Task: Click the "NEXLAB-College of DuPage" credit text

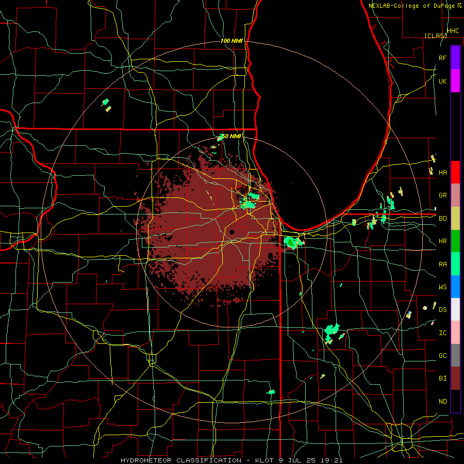Action: pos(412,6)
